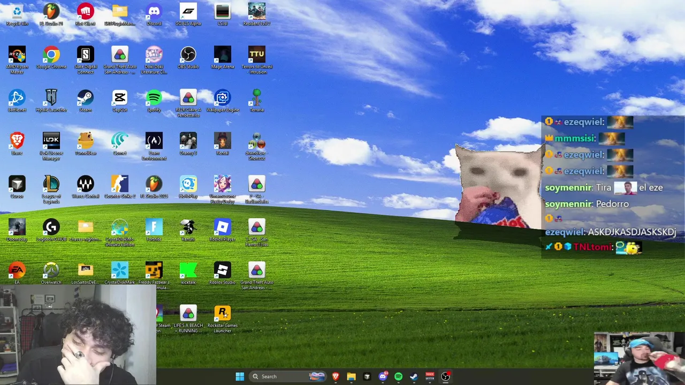Select the Resident Evil 2 desktop icon

[256, 14]
